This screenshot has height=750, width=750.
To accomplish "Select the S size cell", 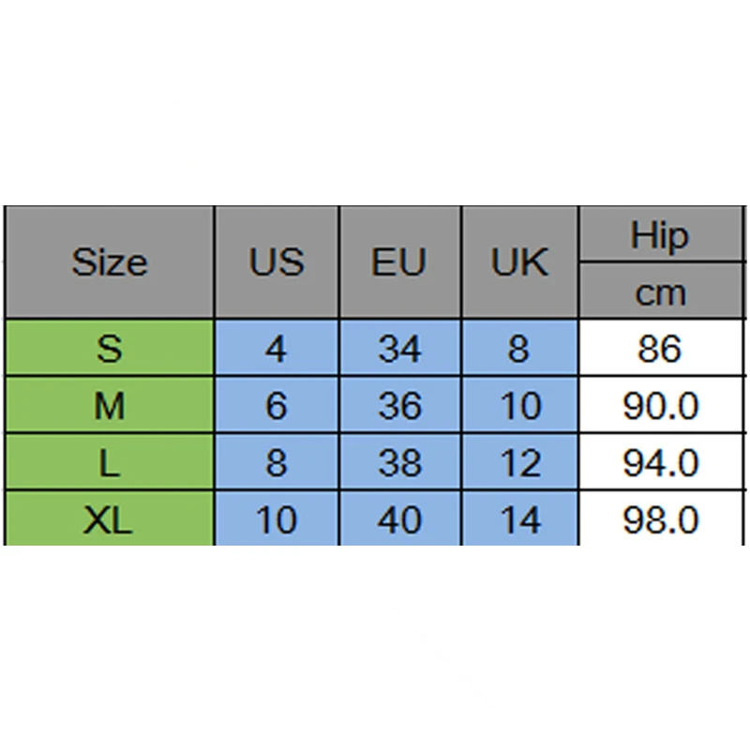I will 110,349.
